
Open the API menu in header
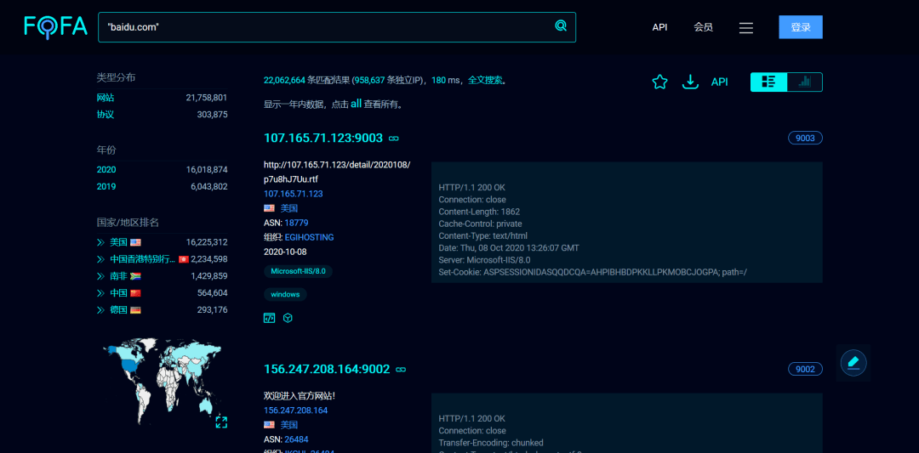(x=659, y=27)
